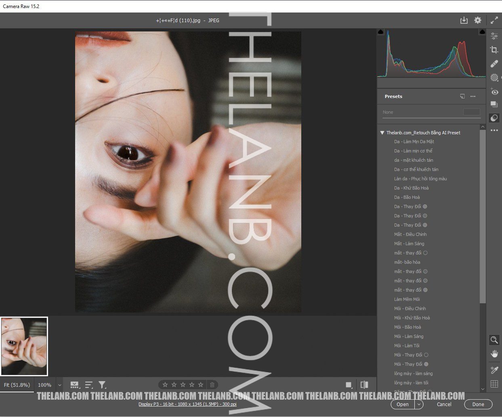Click the Color Sampler eyedropper tool
The image size is (502, 417).
tap(494, 370)
